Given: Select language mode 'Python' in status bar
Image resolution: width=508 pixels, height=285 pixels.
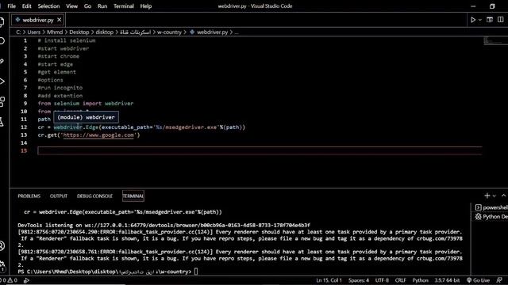Looking at the screenshot, I should [420, 280].
